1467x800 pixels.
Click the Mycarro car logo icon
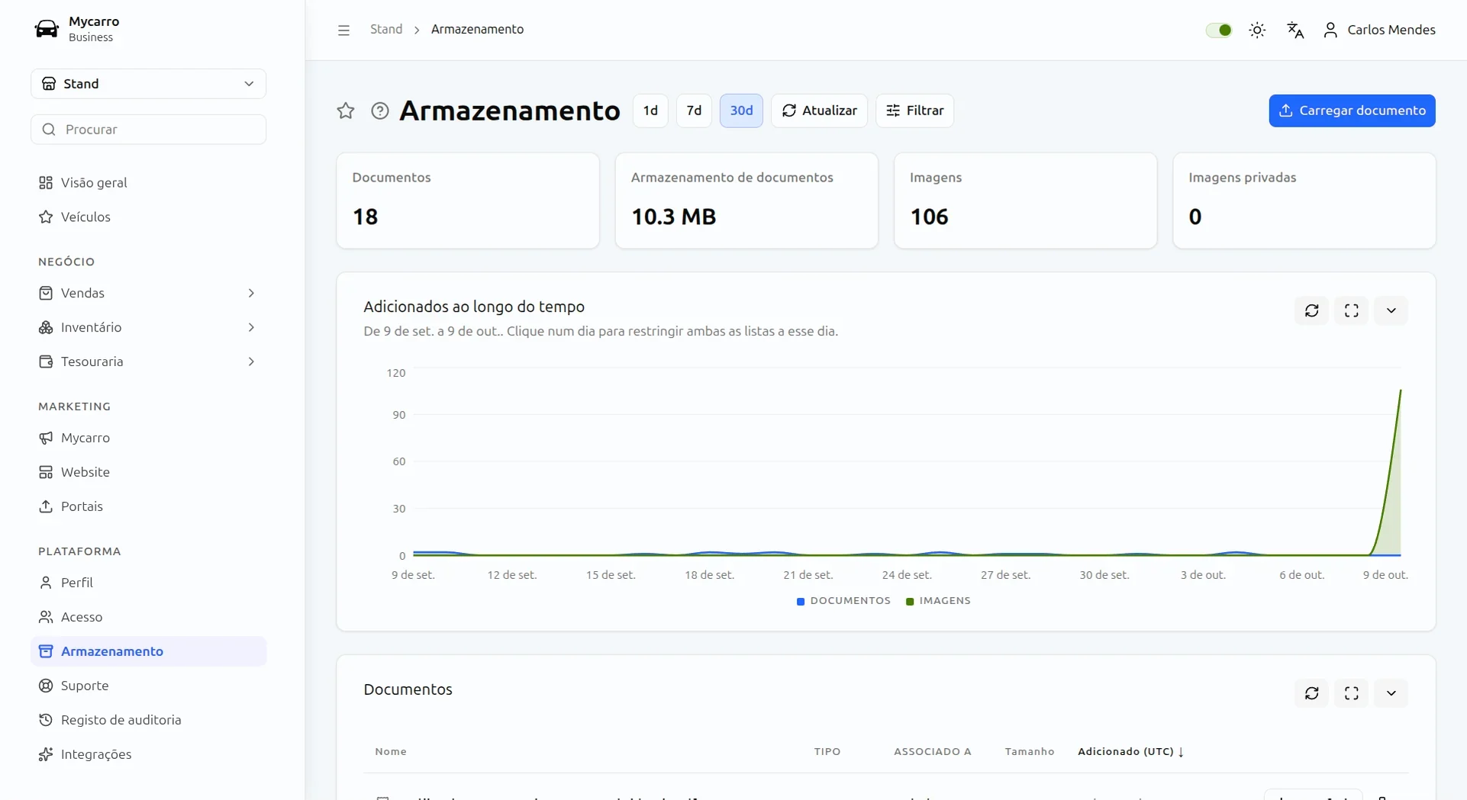(47, 29)
